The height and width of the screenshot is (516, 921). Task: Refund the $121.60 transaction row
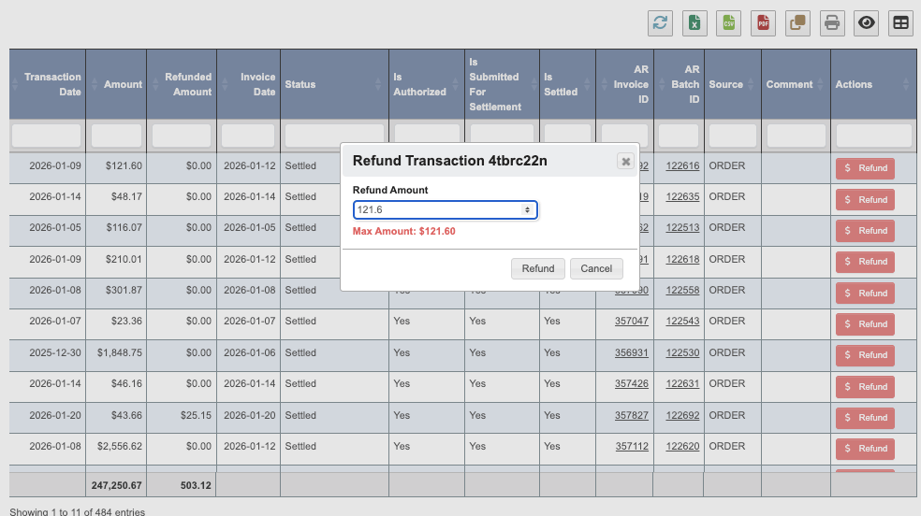pos(865,168)
